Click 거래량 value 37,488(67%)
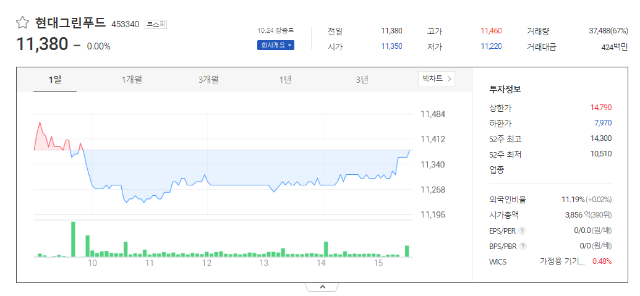Screen dimensions: 640x296 [x=608, y=31]
